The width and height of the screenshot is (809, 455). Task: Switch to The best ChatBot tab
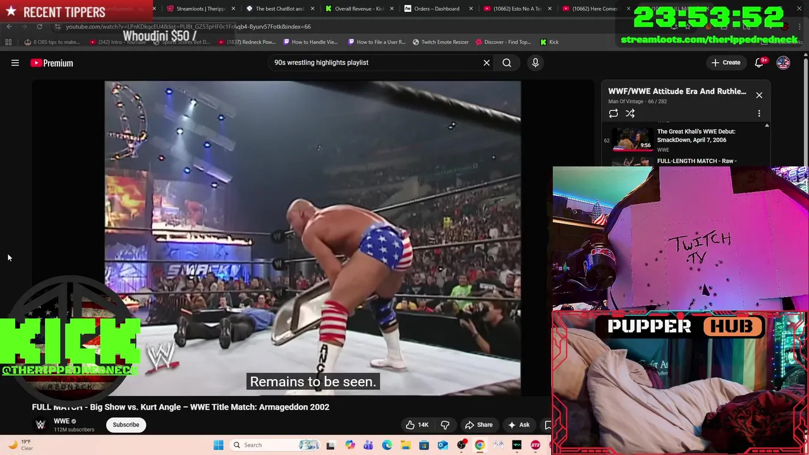276,9
